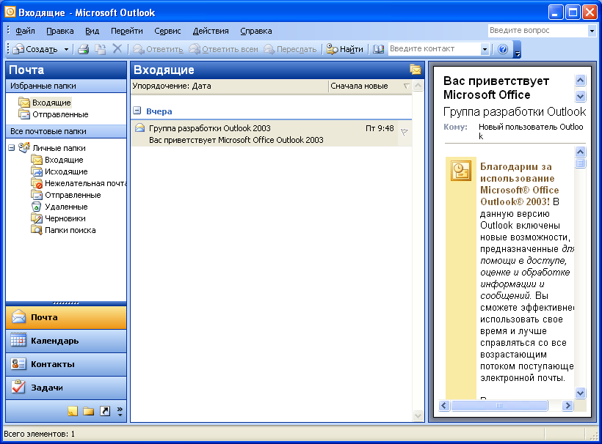The width and height of the screenshot is (602, 444).
Task: Open the Исходящие folder
Action: pyautogui.click(x=59, y=171)
